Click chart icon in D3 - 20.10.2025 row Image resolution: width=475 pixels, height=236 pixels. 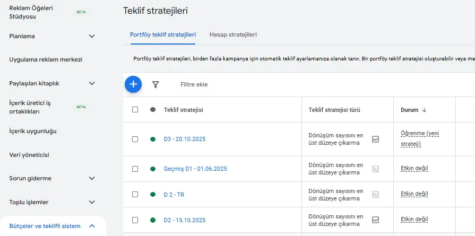tap(376, 139)
